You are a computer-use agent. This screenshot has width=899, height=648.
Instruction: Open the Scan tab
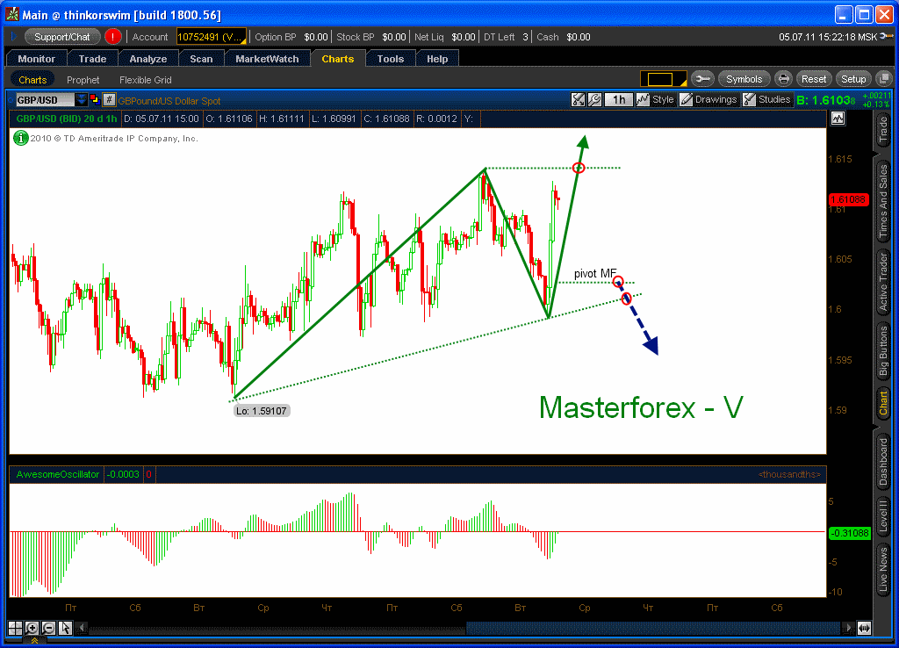201,59
